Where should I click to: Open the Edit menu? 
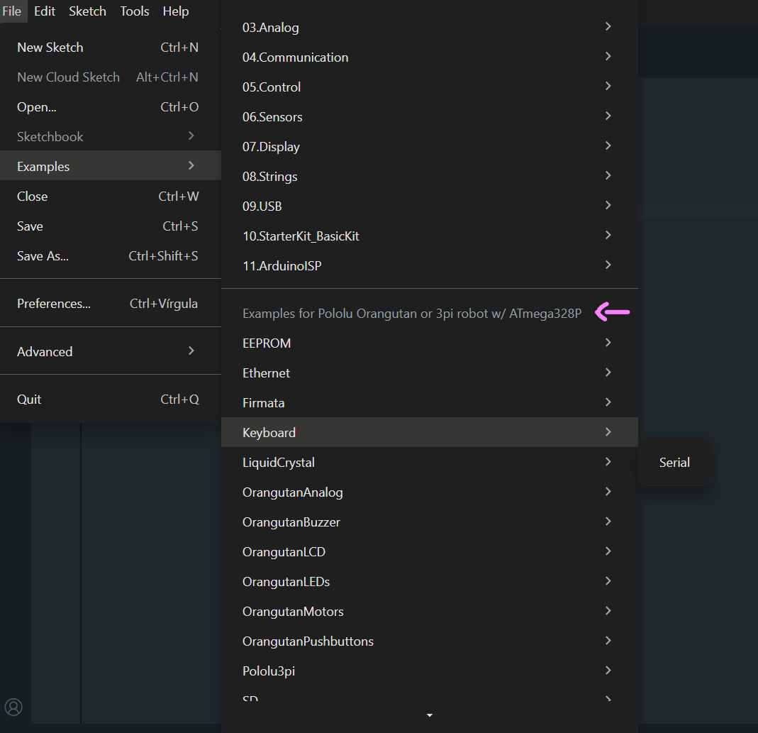(45, 11)
